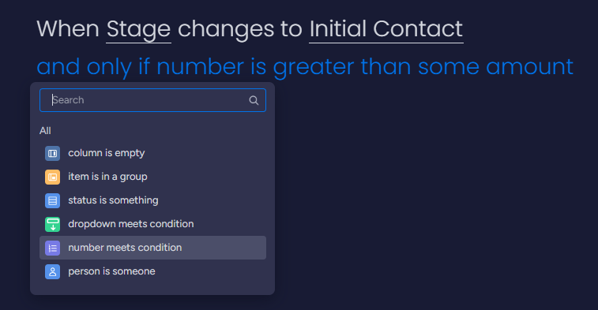Click the magnifying glass search icon
Viewport: 598px width, 310px height.
(x=254, y=100)
